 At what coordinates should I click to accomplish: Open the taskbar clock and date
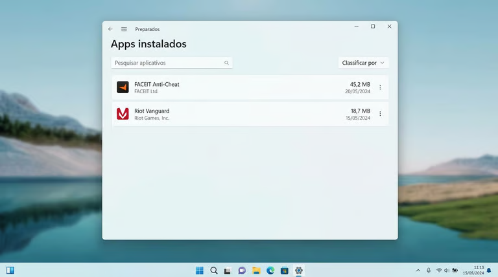tap(473, 271)
